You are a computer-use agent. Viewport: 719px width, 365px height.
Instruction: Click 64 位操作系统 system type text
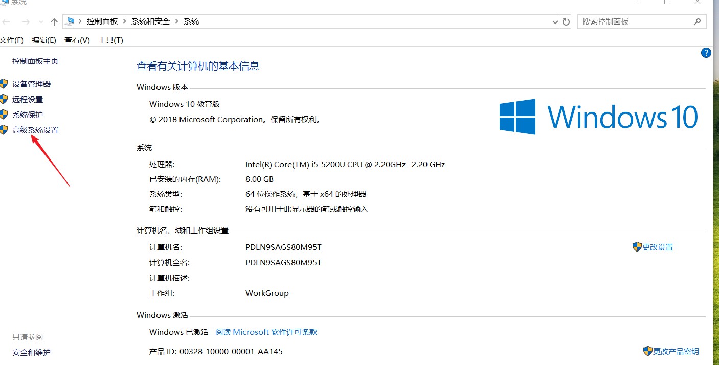pyautogui.click(x=306, y=194)
